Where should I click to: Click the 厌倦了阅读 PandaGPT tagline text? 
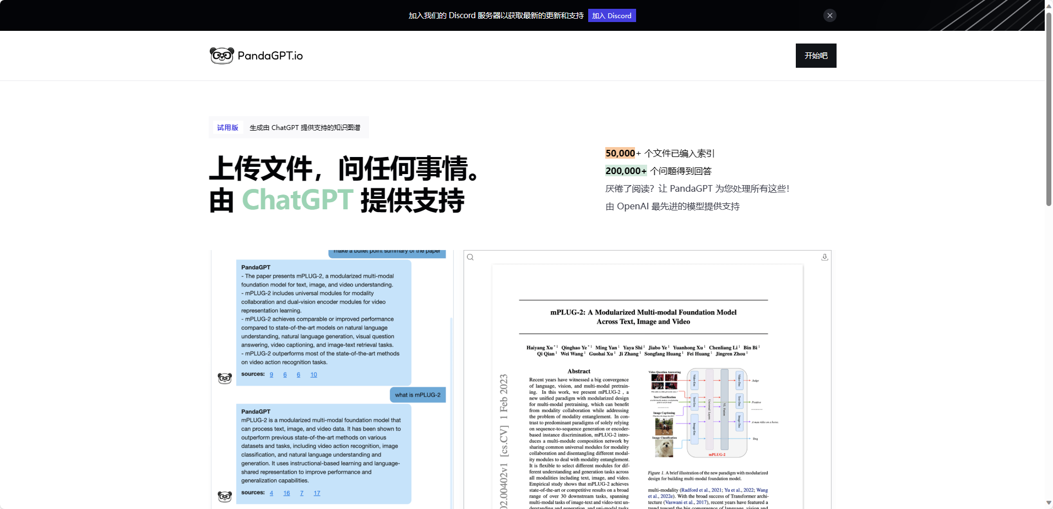pyautogui.click(x=697, y=188)
